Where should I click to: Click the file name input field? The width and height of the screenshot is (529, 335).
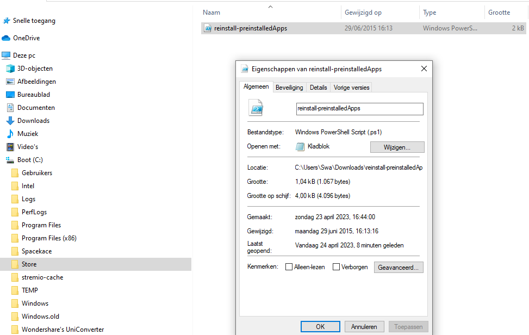[359, 109]
